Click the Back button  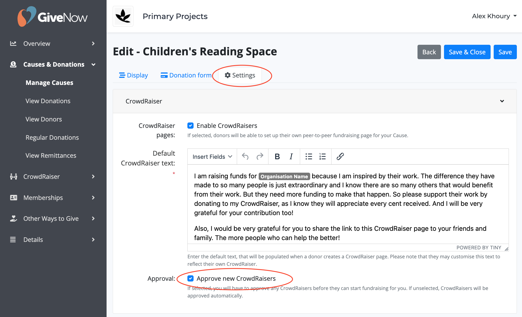pyautogui.click(x=429, y=52)
